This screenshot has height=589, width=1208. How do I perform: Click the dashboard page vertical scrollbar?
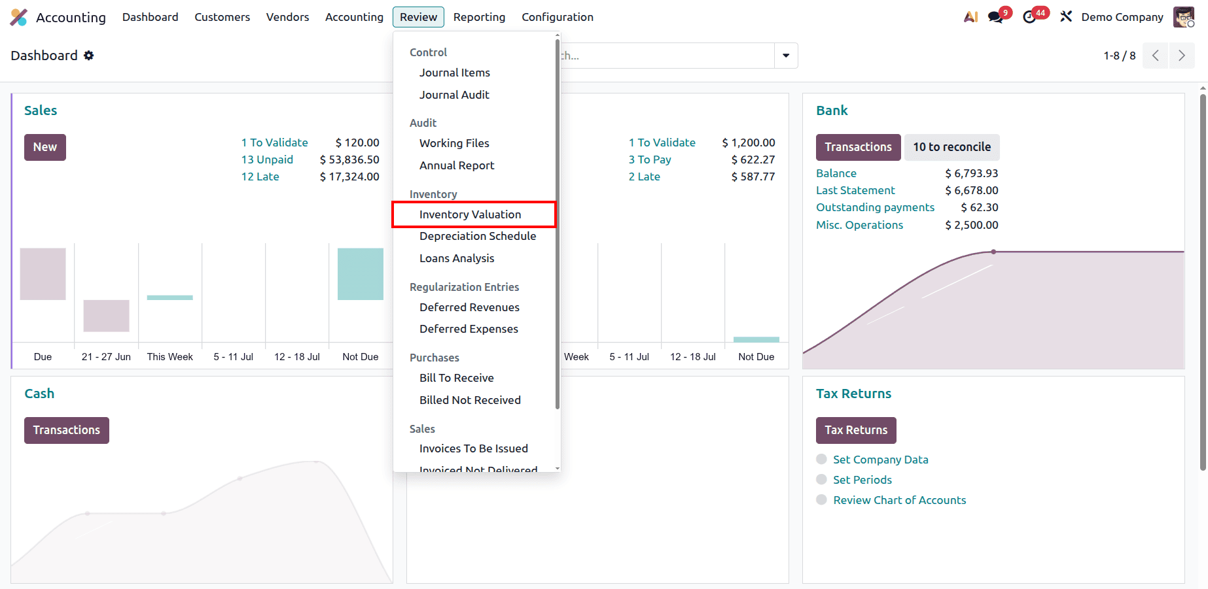click(1203, 282)
